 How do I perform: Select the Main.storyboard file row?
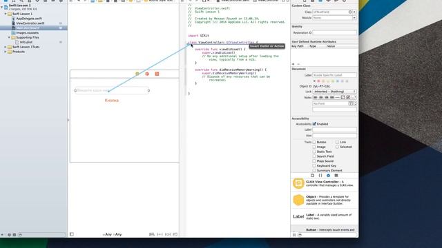point(34,28)
